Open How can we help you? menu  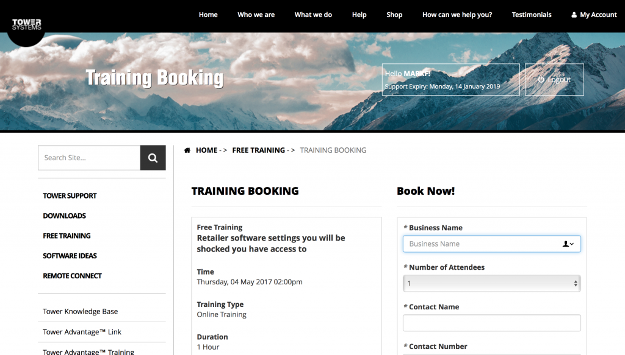point(457,15)
